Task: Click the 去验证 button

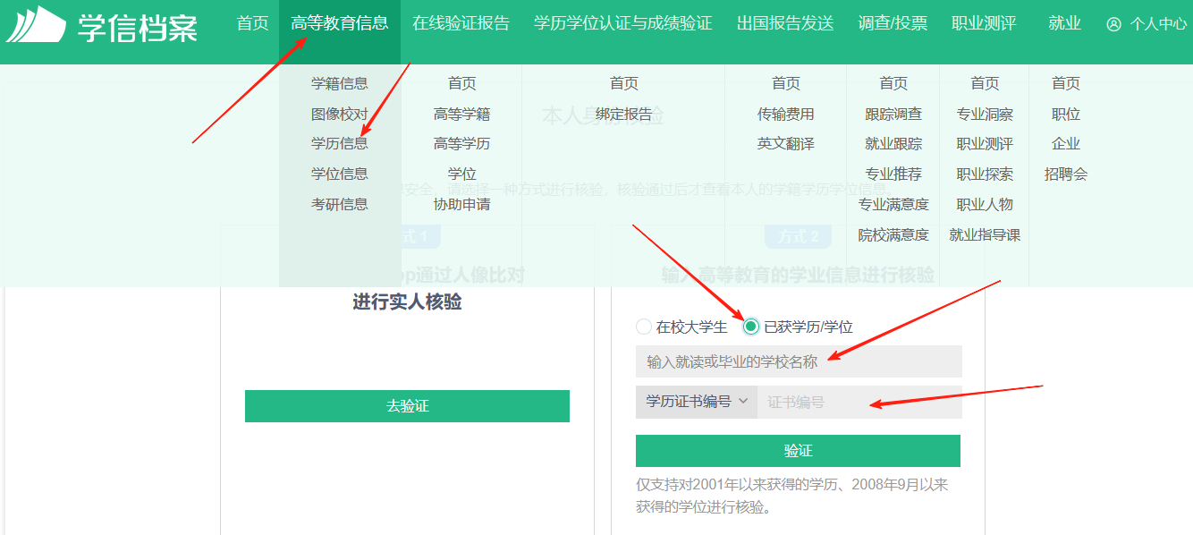Action: tap(407, 406)
